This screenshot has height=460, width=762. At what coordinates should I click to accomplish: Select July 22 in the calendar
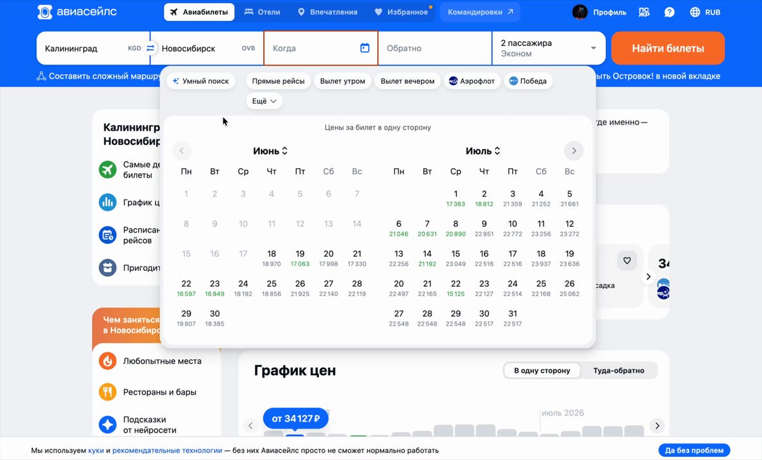pos(455,288)
